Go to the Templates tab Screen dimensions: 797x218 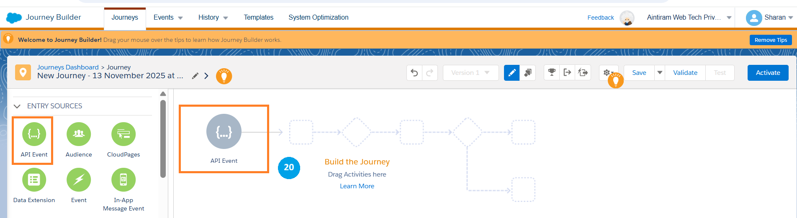point(258,18)
